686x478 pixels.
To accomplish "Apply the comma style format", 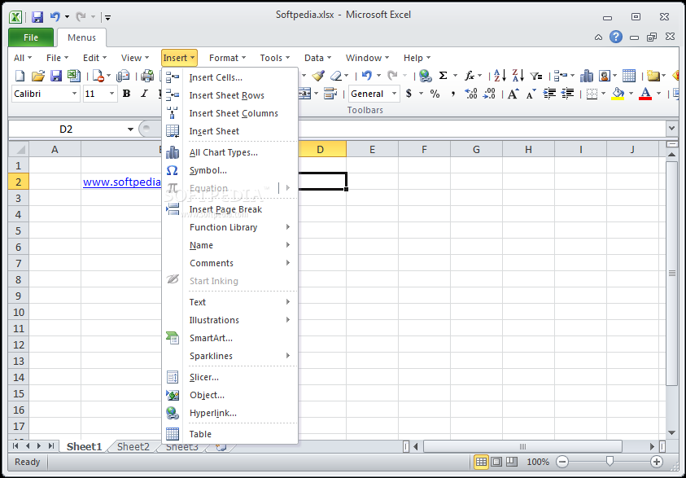I will point(452,94).
